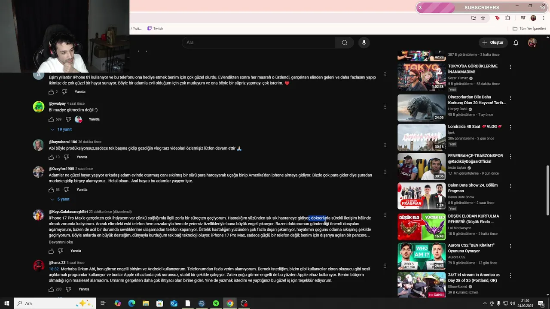Like @ywalpay's comment with 689 likes
The height and width of the screenshot is (309, 550).
(x=52, y=119)
